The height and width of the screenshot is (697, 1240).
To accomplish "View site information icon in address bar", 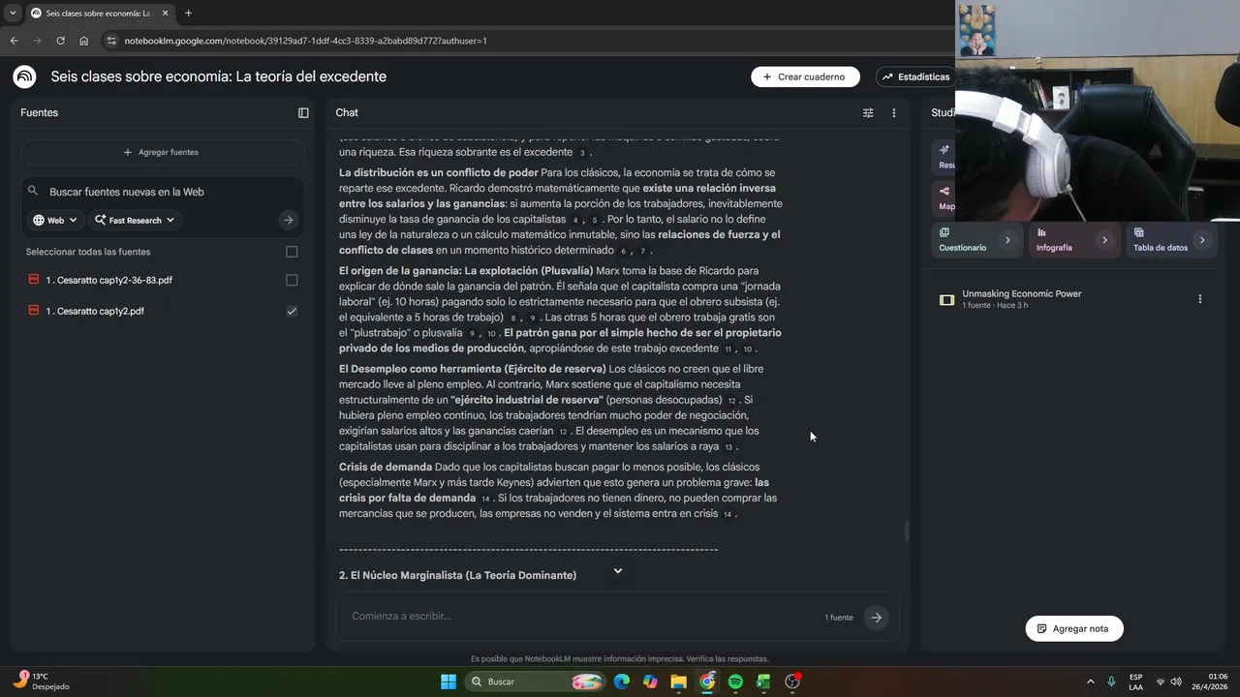I will coord(111,41).
